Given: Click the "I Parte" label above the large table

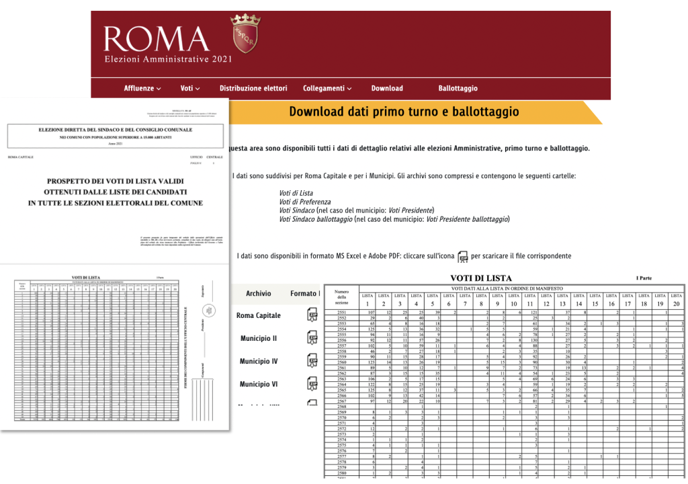Looking at the screenshot, I should pos(644,278).
